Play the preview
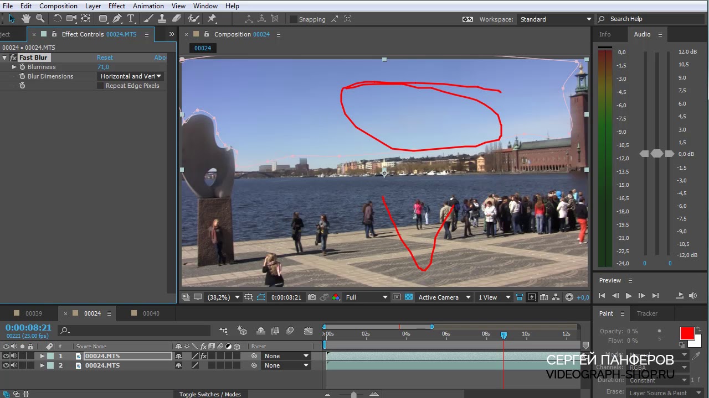709x398 pixels. click(x=628, y=296)
